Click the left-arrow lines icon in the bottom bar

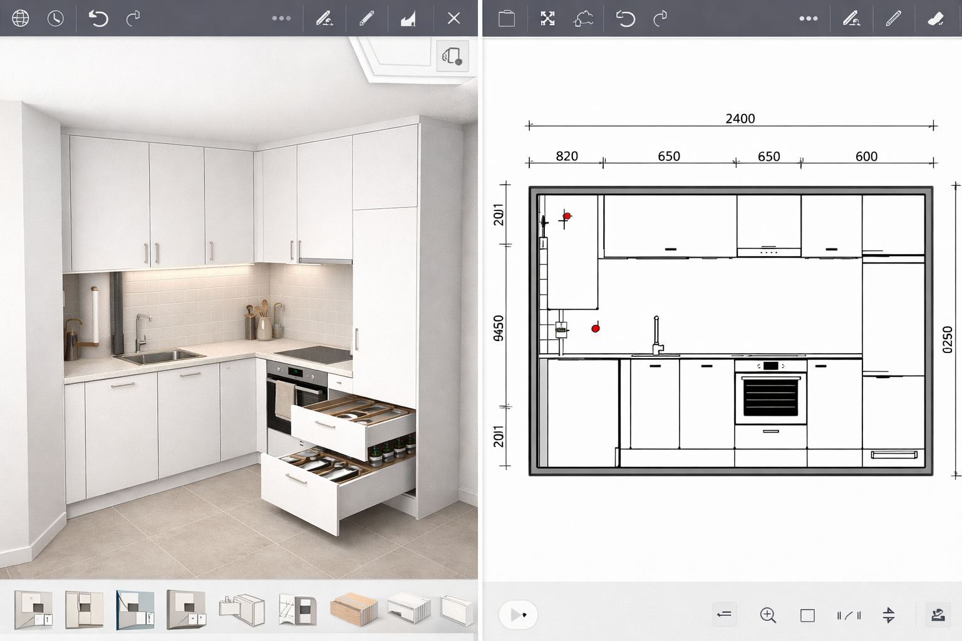(x=725, y=615)
